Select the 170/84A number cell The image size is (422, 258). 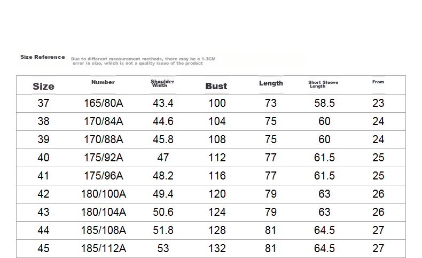[x=104, y=121]
